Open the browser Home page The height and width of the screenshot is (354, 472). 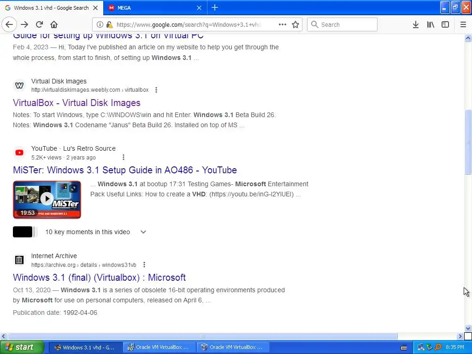(54, 25)
